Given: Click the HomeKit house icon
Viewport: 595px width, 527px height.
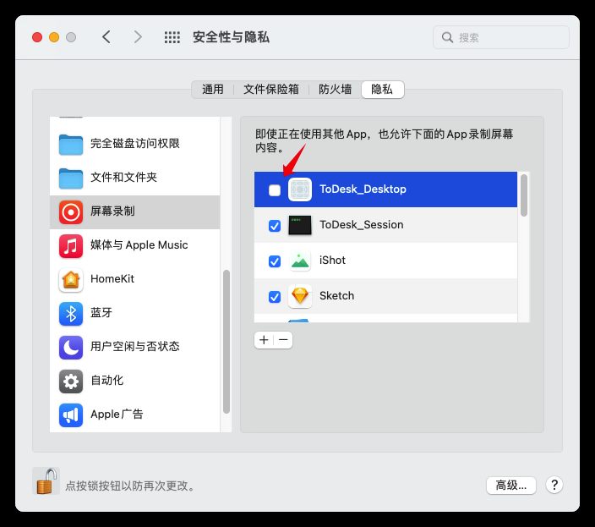Looking at the screenshot, I should (71, 280).
